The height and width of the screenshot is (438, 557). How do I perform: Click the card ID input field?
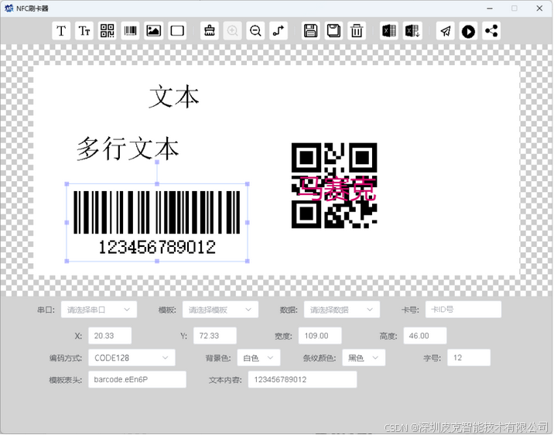pos(463,310)
